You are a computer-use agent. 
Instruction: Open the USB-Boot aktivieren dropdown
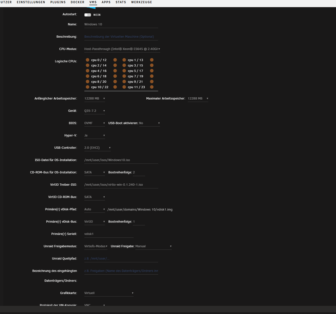(x=149, y=123)
